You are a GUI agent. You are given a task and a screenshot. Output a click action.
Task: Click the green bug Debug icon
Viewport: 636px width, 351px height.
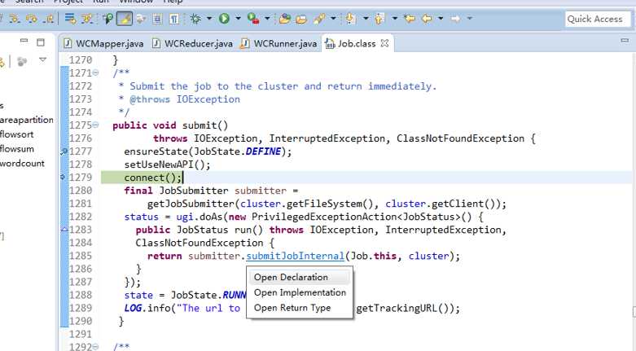(x=195, y=19)
